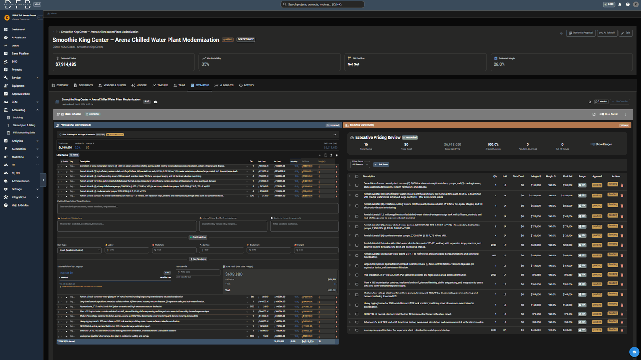Check the Heavy rigging/crane row checkbox
The height and width of the screenshot is (360, 641).
357,305
